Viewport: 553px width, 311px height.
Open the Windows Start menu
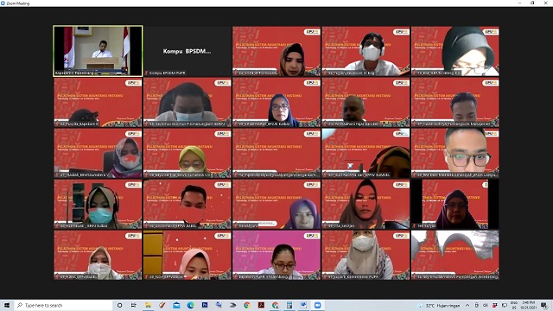[x=7, y=305]
